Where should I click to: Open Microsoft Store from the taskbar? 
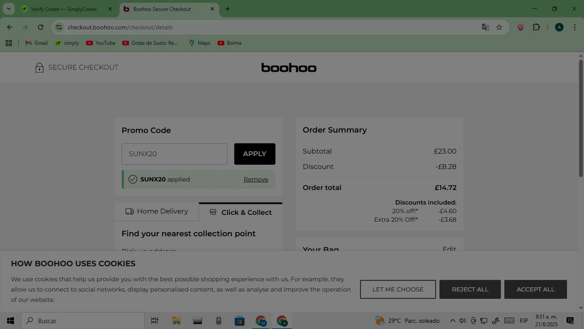click(239, 320)
